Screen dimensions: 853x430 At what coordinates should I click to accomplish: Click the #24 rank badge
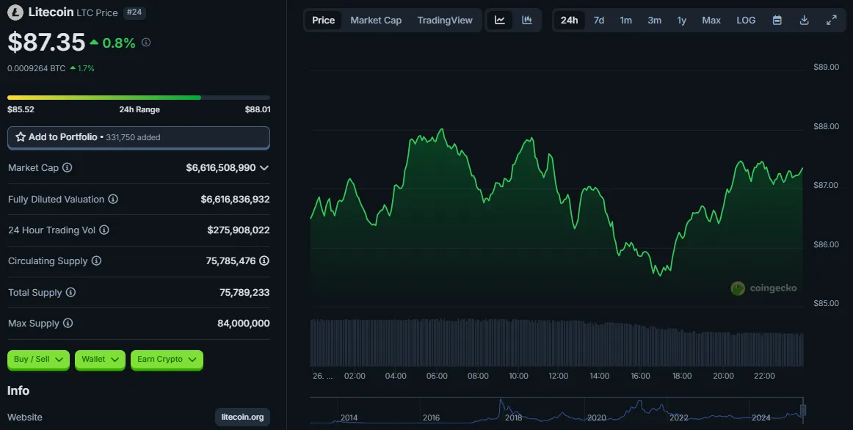pos(134,12)
